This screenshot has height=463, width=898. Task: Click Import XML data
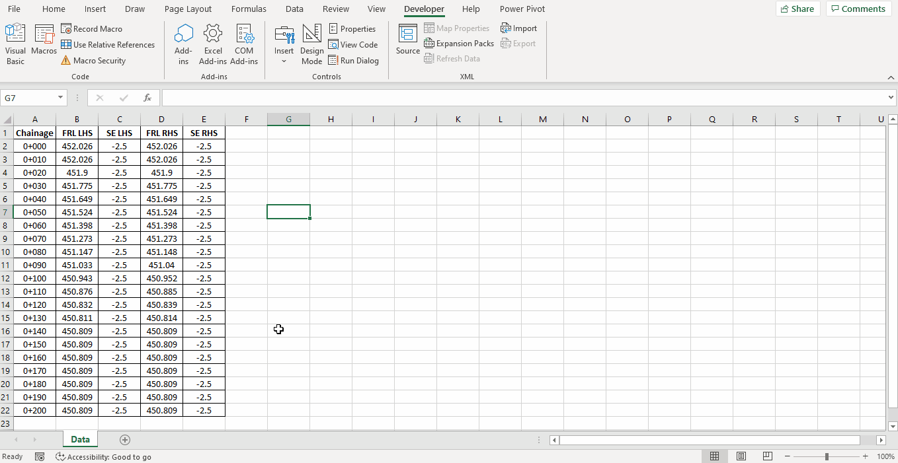[519, 28]
